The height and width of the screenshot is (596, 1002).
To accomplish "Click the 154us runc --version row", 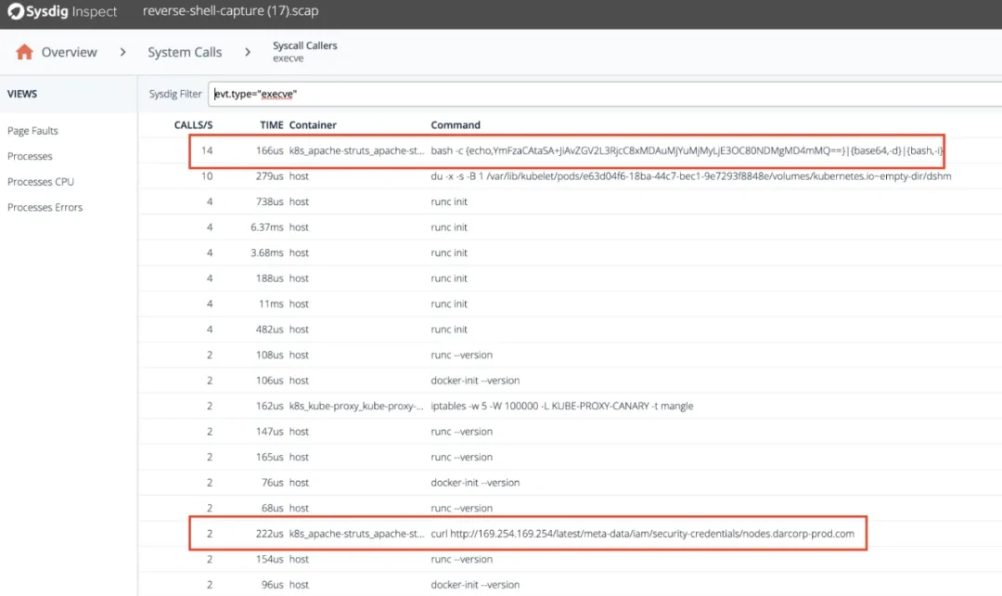I will coord(570,560).
